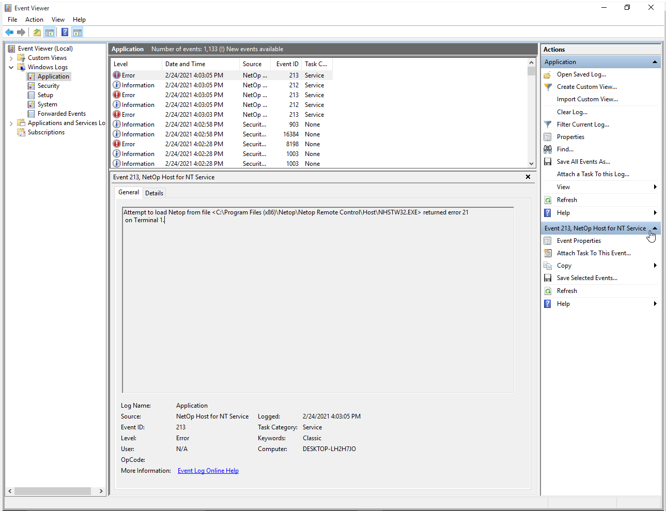Viewport: 666px width, 511px height.
Task: Select the Setup log in tree
Action: click(45, 95)
